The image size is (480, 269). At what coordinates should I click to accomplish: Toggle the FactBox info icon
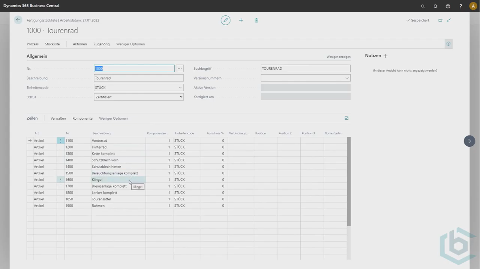pos(448,44)
